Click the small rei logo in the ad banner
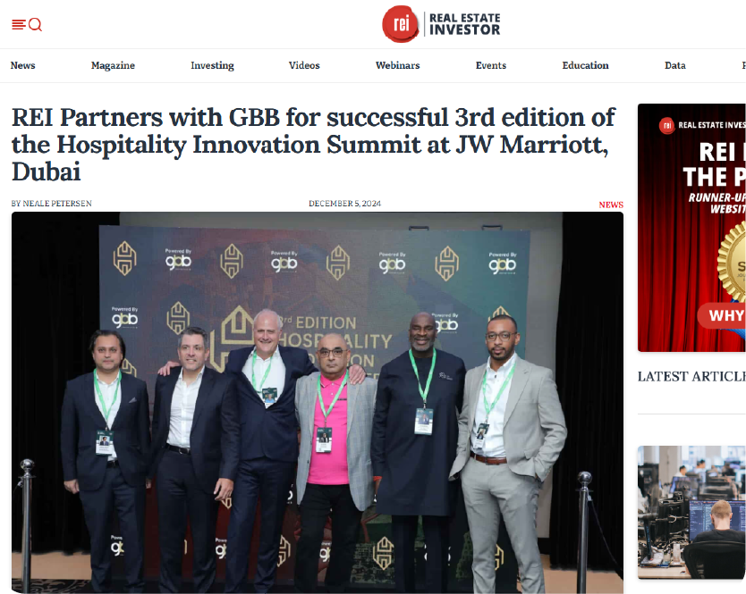The height and width of the screenshot is (594, 746). tap(666, 125)
